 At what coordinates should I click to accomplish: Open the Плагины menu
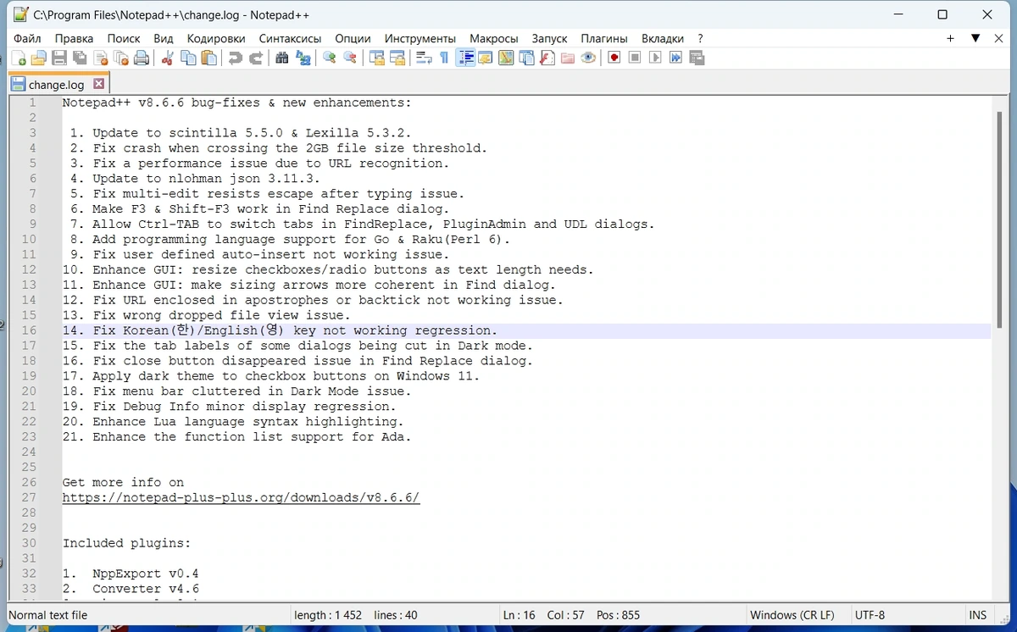click(x=604, y=38)
